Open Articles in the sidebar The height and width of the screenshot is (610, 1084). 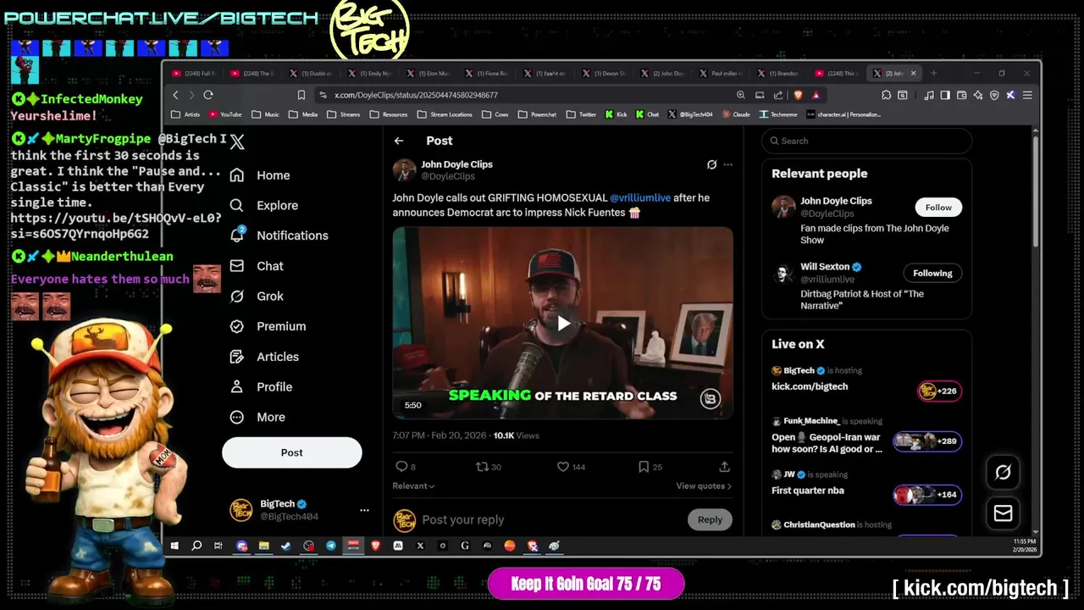(264, 357)
